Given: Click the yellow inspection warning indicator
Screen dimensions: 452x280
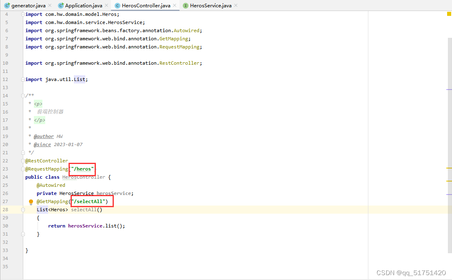Looking at the screenshot, I should 449,14.
